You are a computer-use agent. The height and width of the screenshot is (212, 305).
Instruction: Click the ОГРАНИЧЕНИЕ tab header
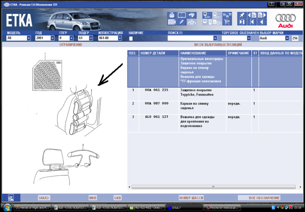point(71,45)
